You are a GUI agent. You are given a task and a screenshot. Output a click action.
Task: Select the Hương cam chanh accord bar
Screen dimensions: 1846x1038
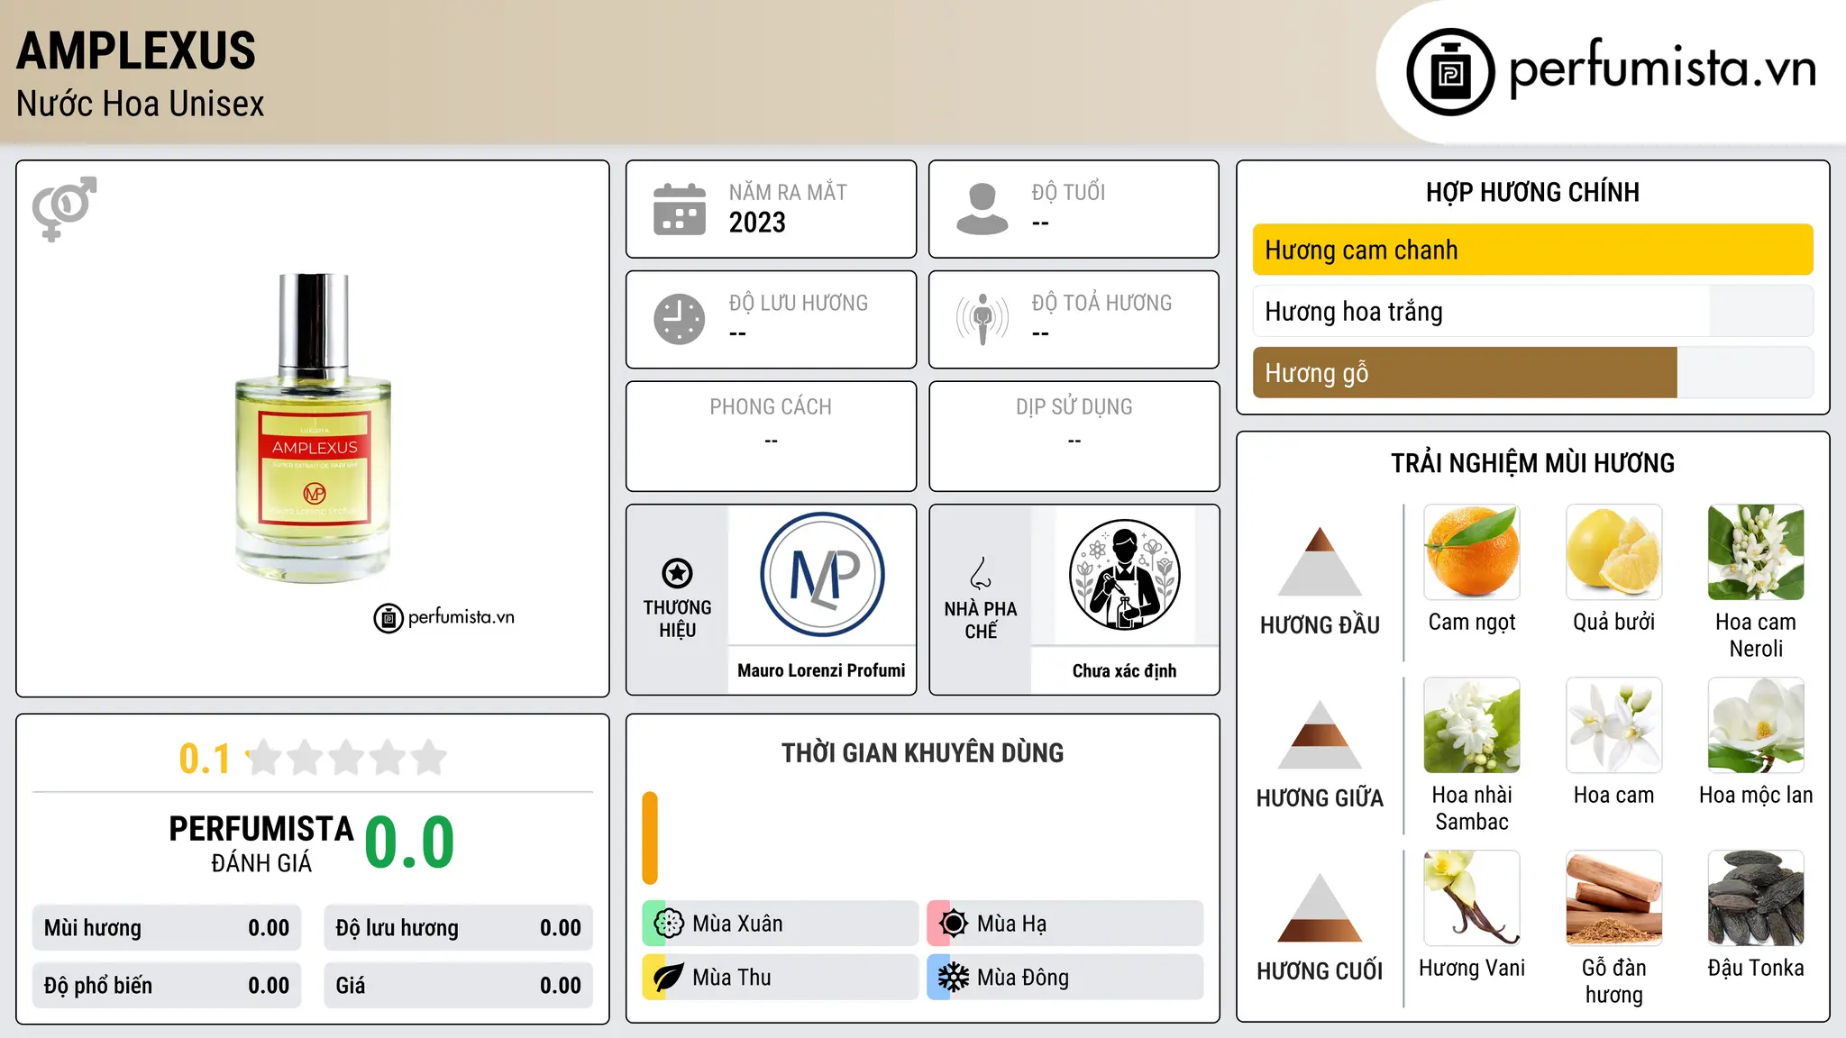[x=1533, y=250]
